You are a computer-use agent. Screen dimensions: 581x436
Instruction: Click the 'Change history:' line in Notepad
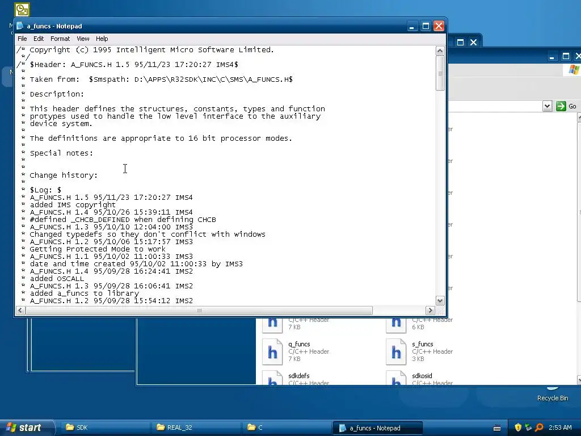tap(64, 175)
